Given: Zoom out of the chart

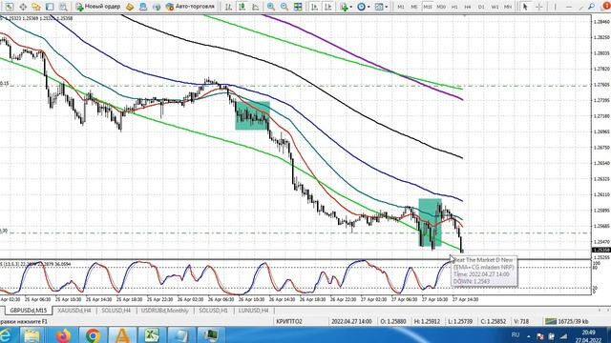Looking at the screenshot, I should click(284, 7).
